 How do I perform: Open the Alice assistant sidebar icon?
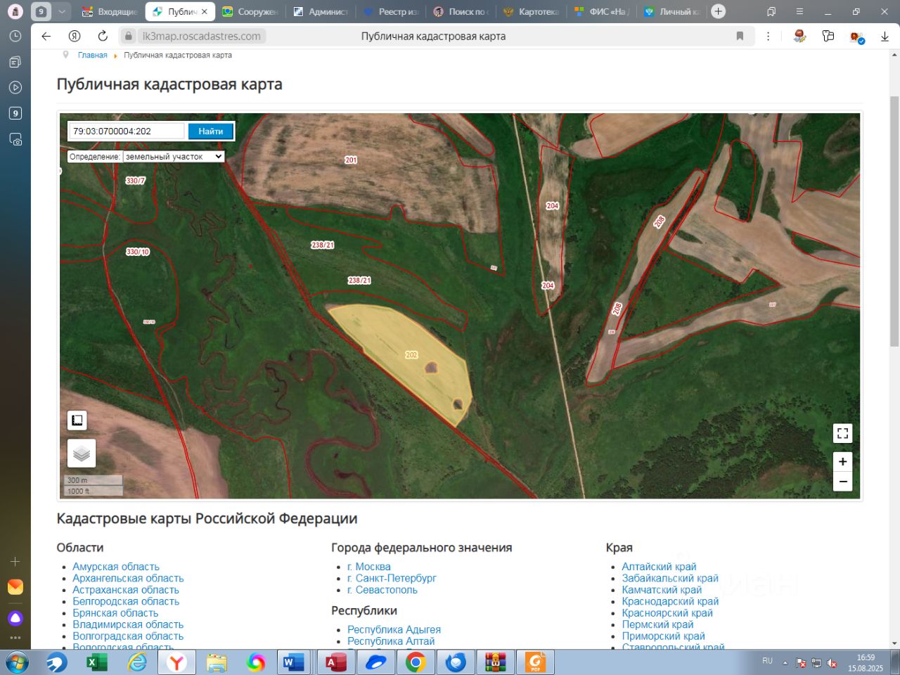pos(15,618)
